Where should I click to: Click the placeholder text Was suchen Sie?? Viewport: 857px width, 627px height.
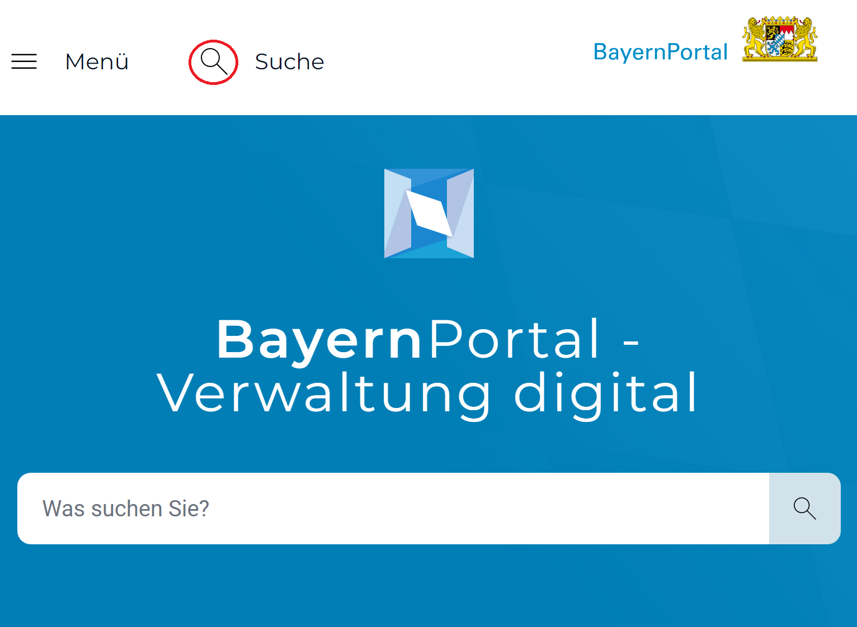(126, 509)
